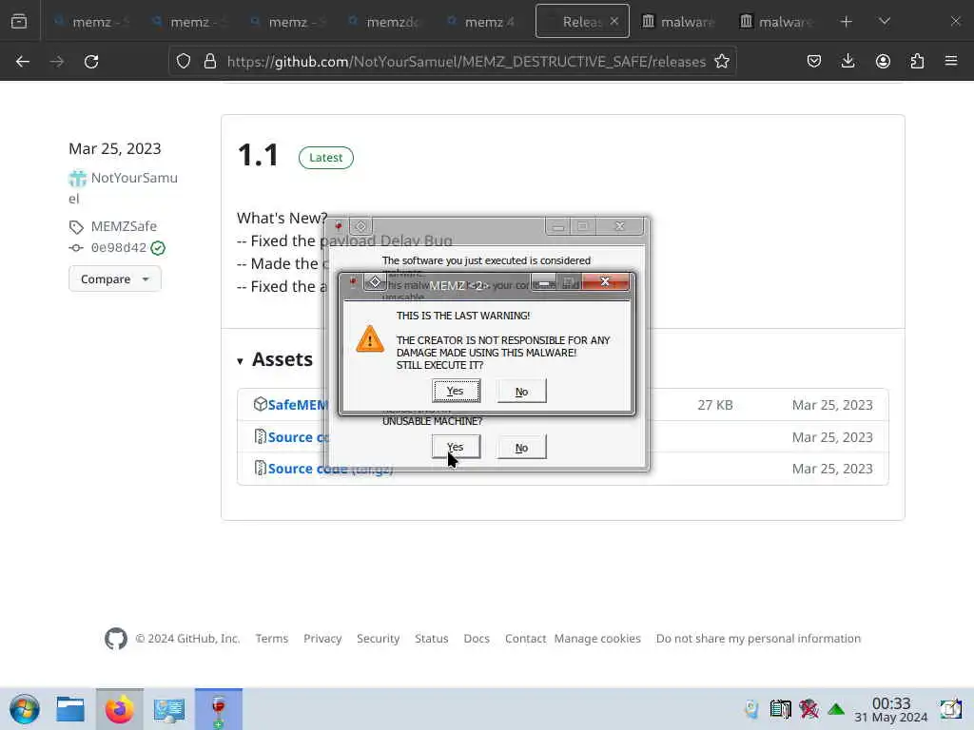Open the tracking protection shield icon
Image resolution: width=974 pixels, height=730 pixels.
(184, 62)
